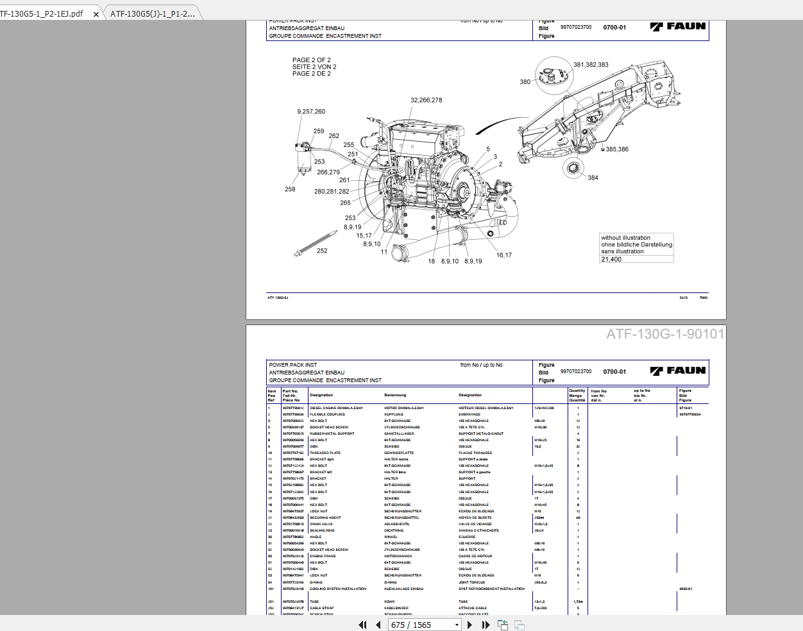Select the ATF-130G-1-90101 page heading
Screen dimensions: 803x631
(666, 334)
